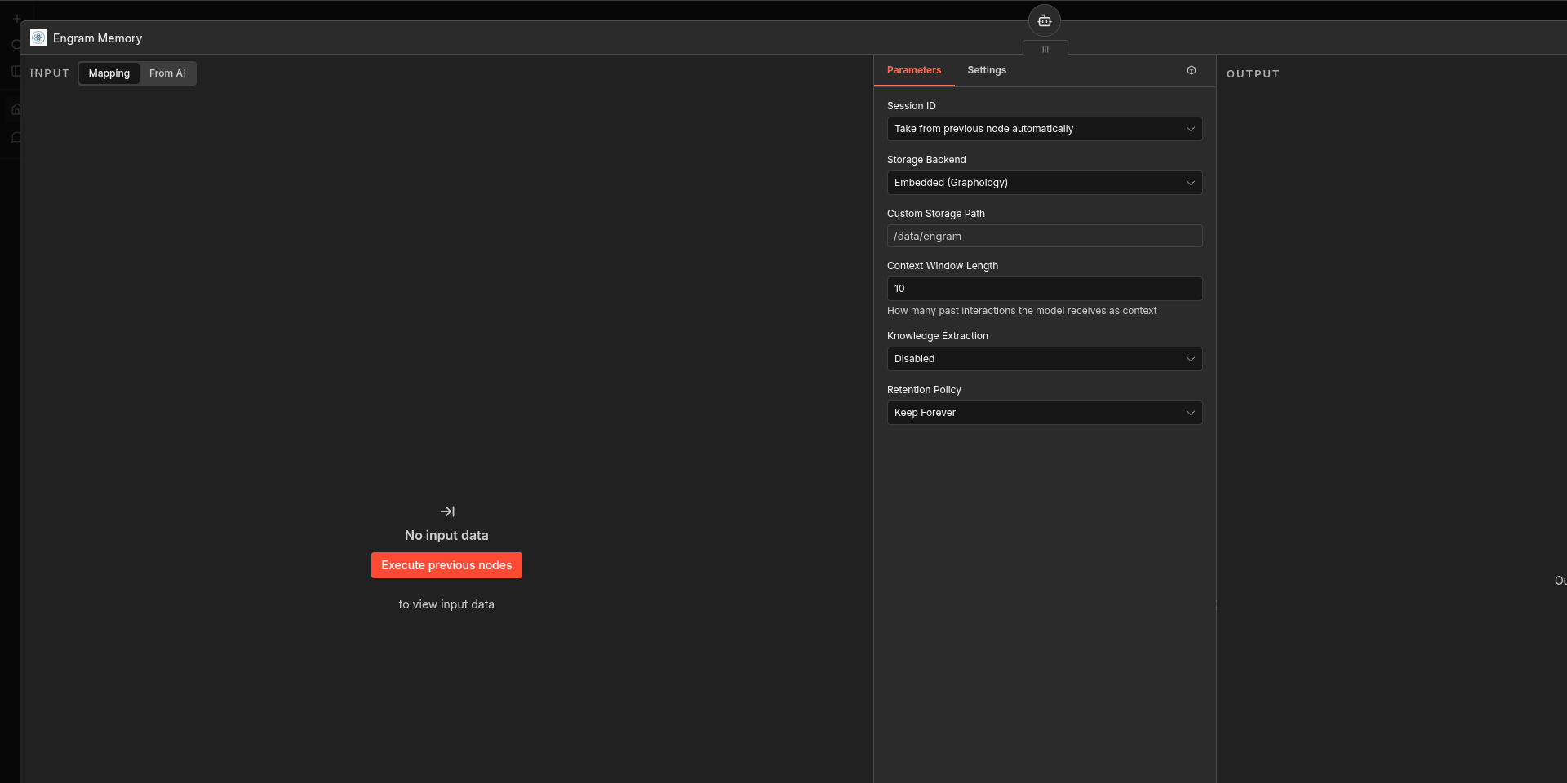Open the Session ID dropdown

[1045, 129]
